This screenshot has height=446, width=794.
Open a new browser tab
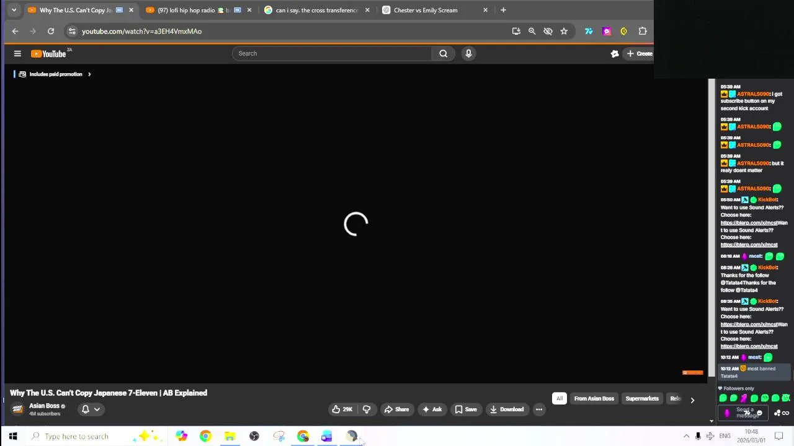503,10
